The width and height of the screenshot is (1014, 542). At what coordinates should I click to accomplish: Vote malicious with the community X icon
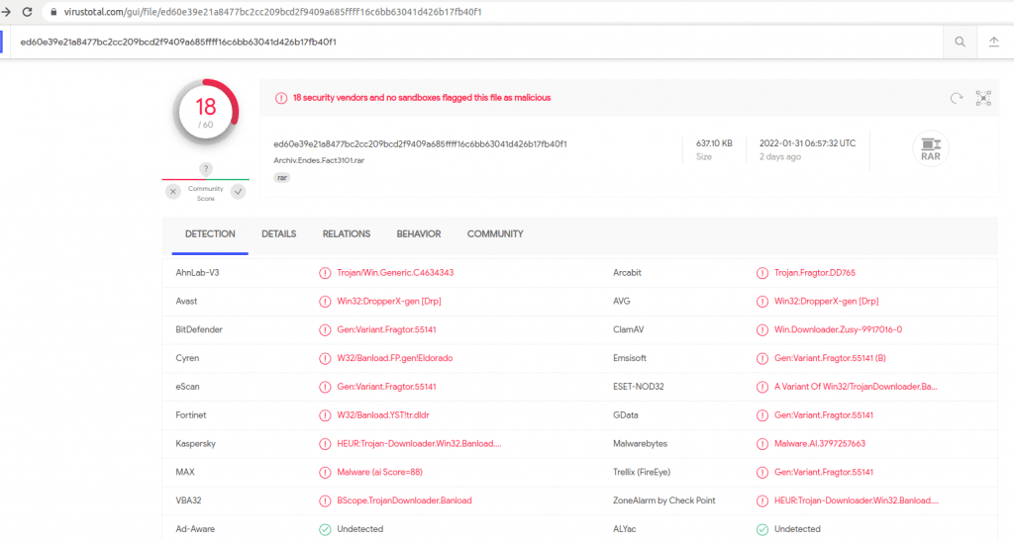(172, 191)
